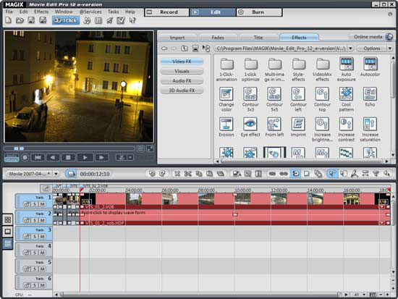
Task: Apply the Contour top effect
Action: tap(322, 99)
